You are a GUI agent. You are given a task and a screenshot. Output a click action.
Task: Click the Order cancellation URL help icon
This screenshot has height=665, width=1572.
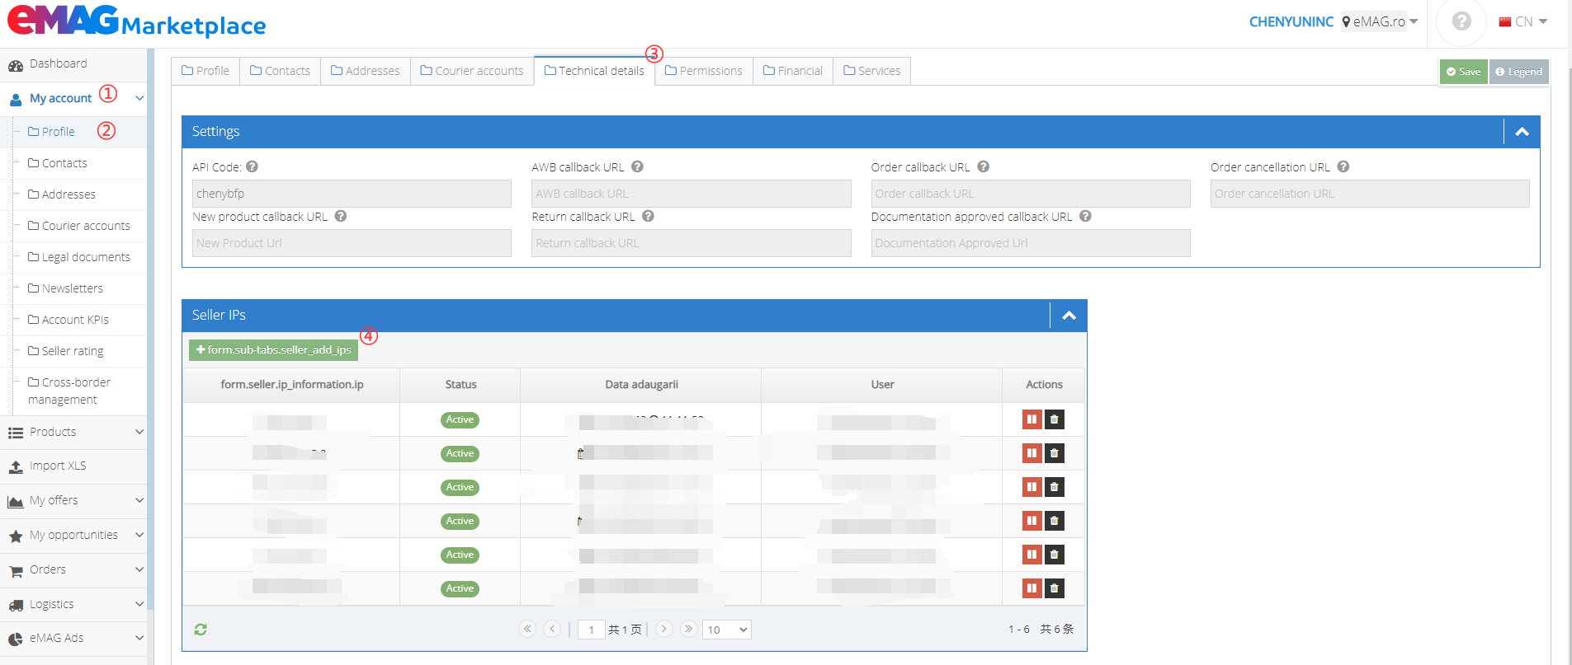point(1343,166)
